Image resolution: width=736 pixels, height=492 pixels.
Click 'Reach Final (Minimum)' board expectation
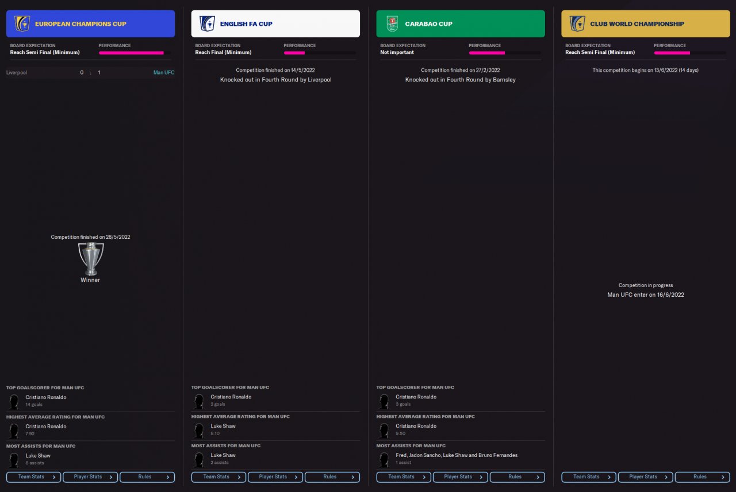pos(224,52)
